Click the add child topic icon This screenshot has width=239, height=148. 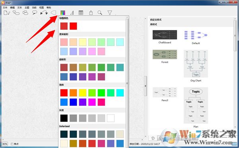coord(16,13)
